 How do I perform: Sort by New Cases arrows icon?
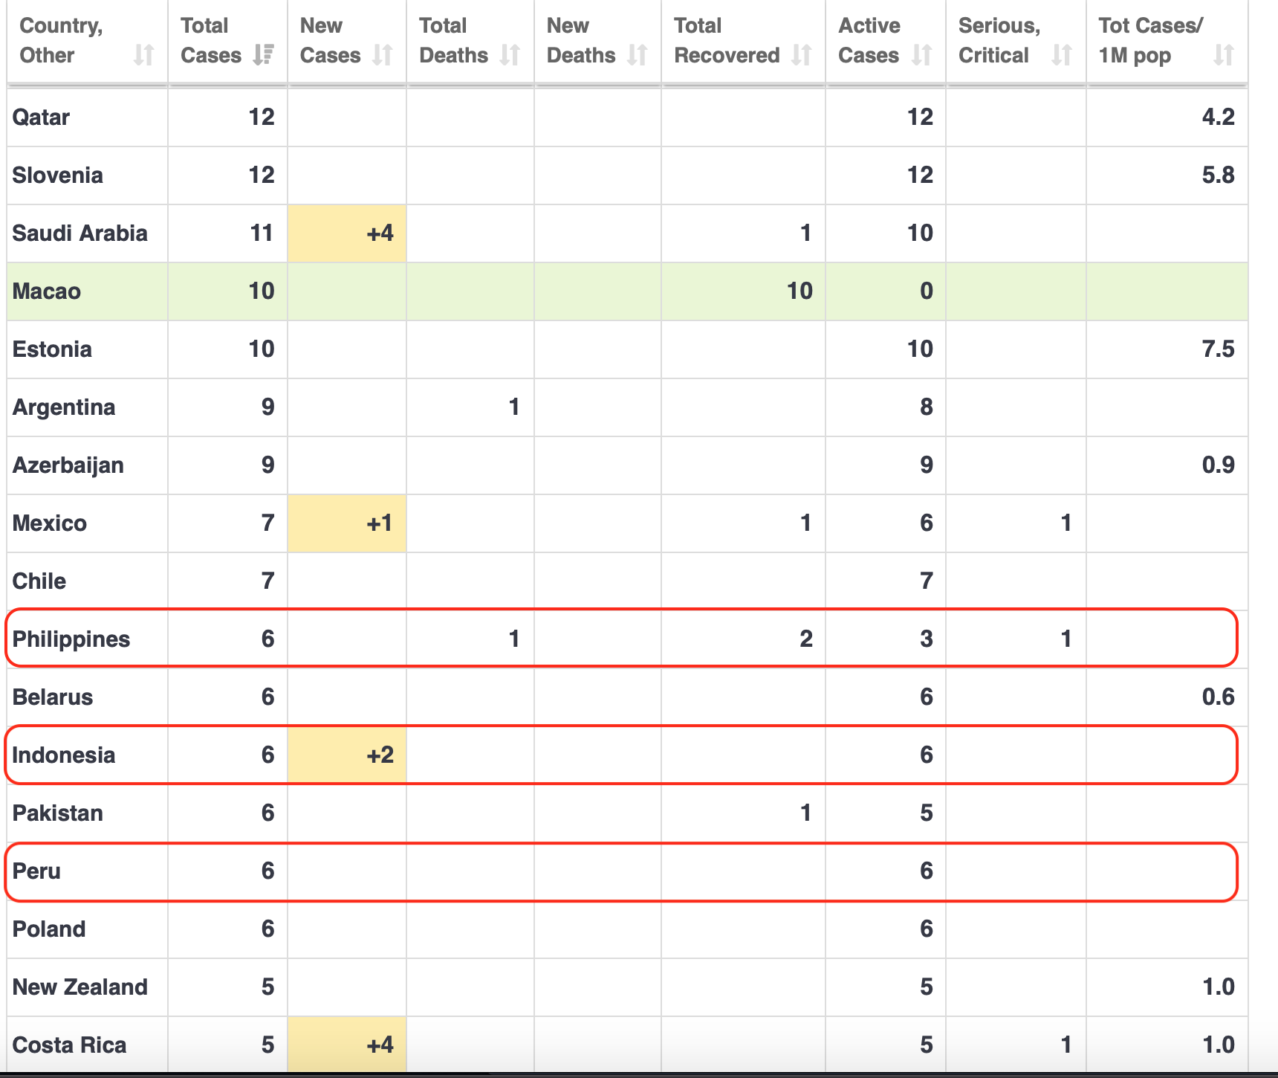pyautogui.click(x=383, y=55)
